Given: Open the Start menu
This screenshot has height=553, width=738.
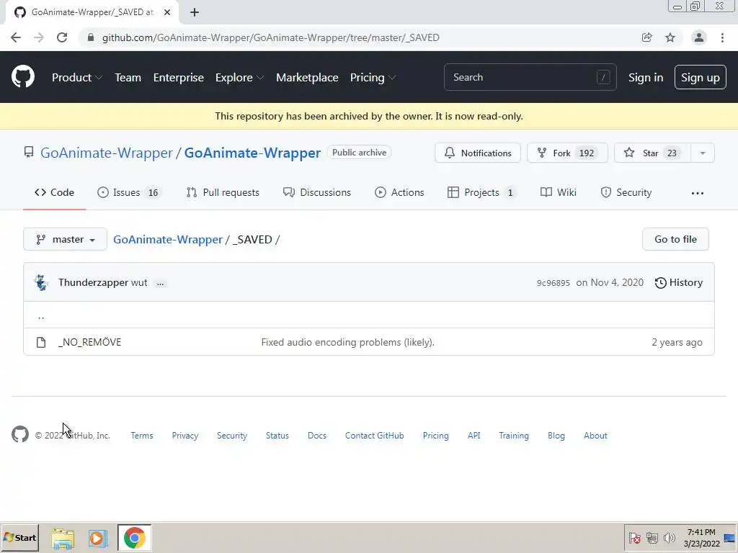Looking at the screenshot, I should click(19, 538).
